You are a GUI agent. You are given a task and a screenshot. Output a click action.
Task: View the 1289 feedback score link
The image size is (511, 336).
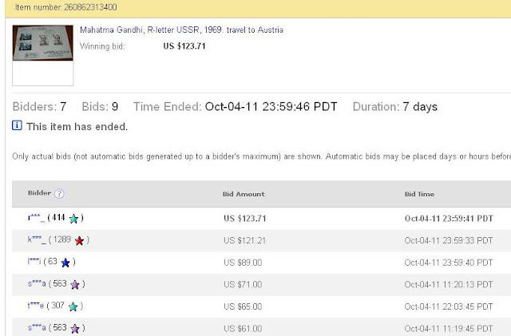tap(63, 239)
